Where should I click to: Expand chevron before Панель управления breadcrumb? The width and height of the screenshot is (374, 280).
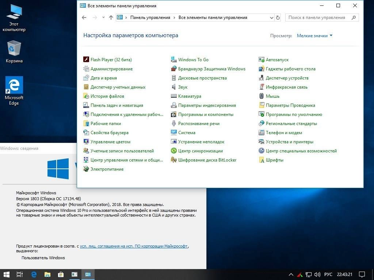126,17
